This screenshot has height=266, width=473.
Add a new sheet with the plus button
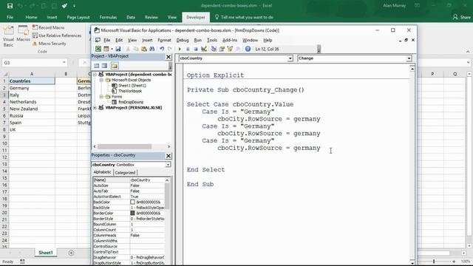[71, 253]
